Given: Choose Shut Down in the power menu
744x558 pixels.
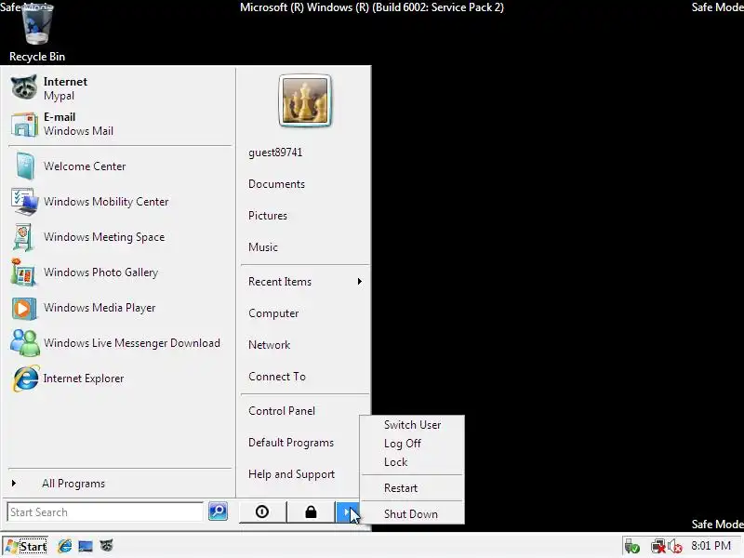Looking at the screenshot, I should 412,514.
